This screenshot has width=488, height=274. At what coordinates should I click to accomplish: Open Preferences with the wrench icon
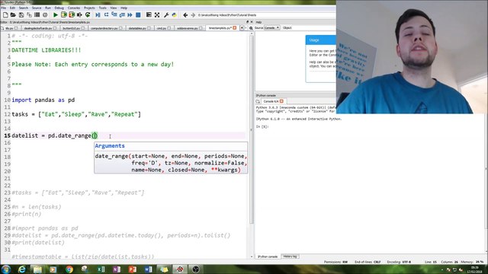166,15
